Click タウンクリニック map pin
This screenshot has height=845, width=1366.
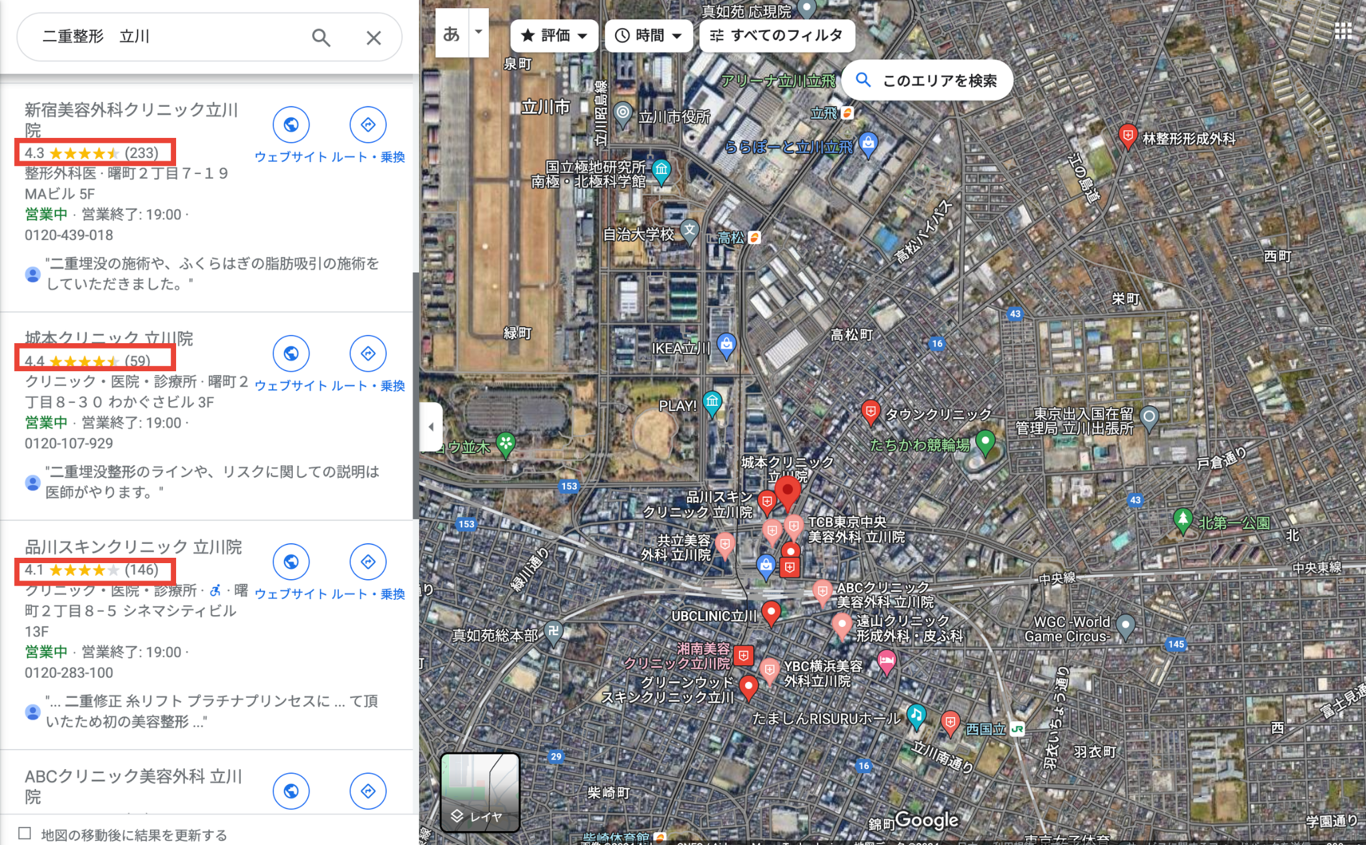870,412
